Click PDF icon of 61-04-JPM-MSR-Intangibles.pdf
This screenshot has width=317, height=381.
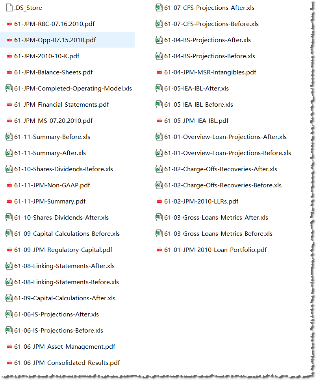[x=159, y=72]
